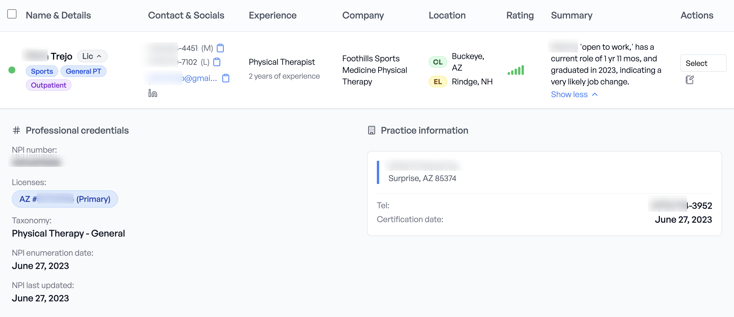
Task: Click the CL location badge for Buckeye, AZ
Action: 437,62
